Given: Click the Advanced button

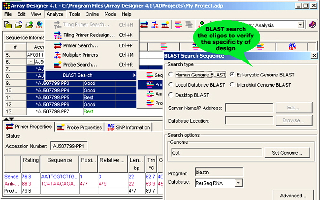Looking at the screenshot, I should click(293, 195).
